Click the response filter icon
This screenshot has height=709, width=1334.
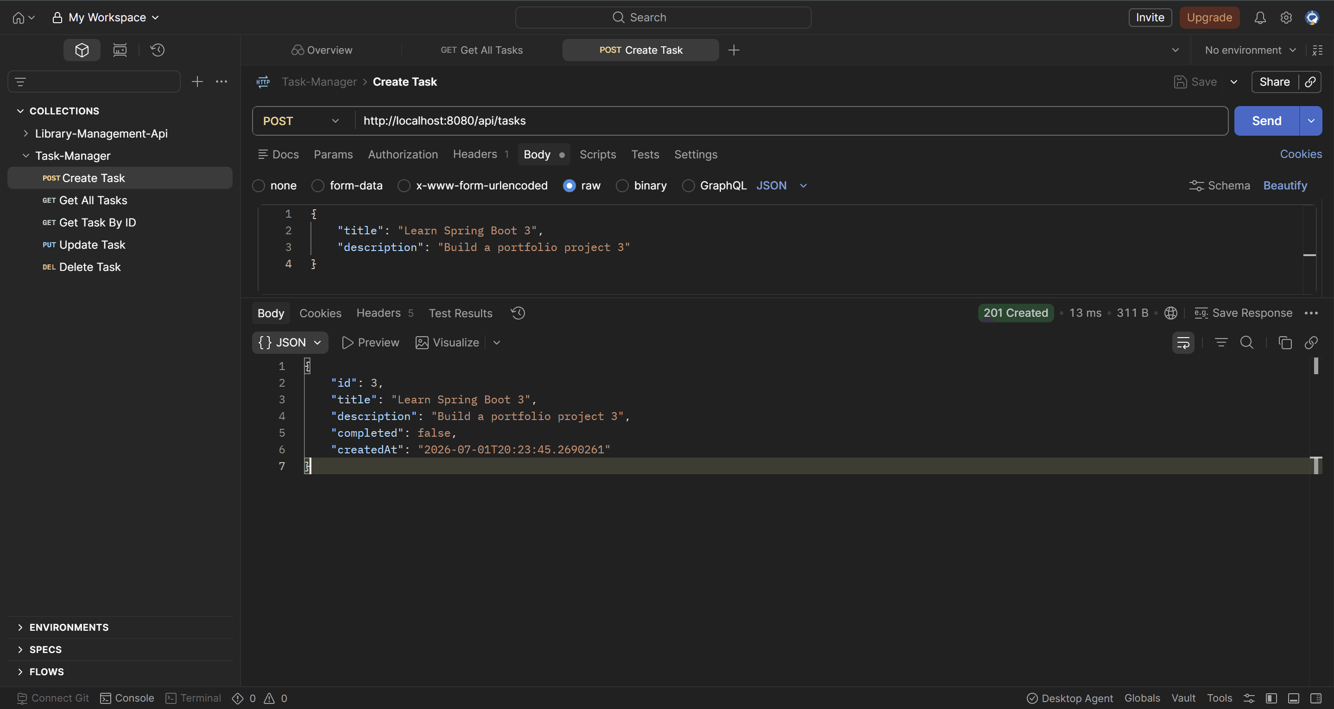1221,342
